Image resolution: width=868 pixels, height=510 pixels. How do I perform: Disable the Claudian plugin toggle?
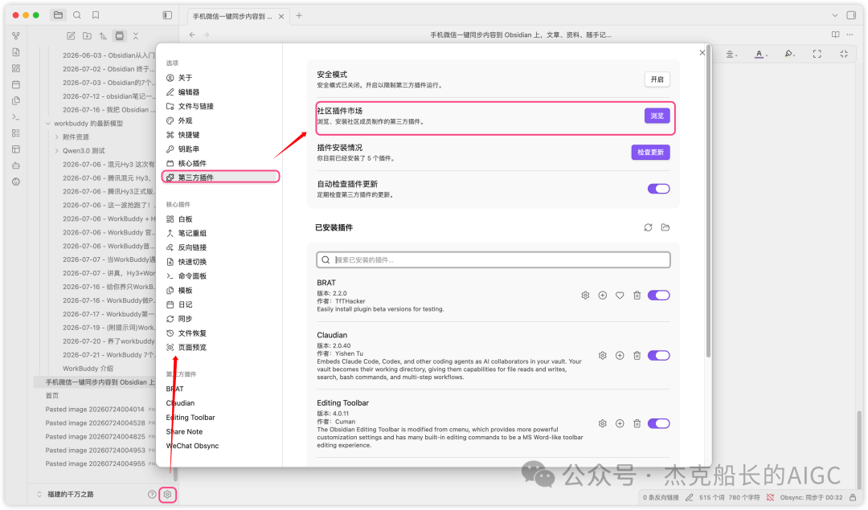[x=659, y=356]
